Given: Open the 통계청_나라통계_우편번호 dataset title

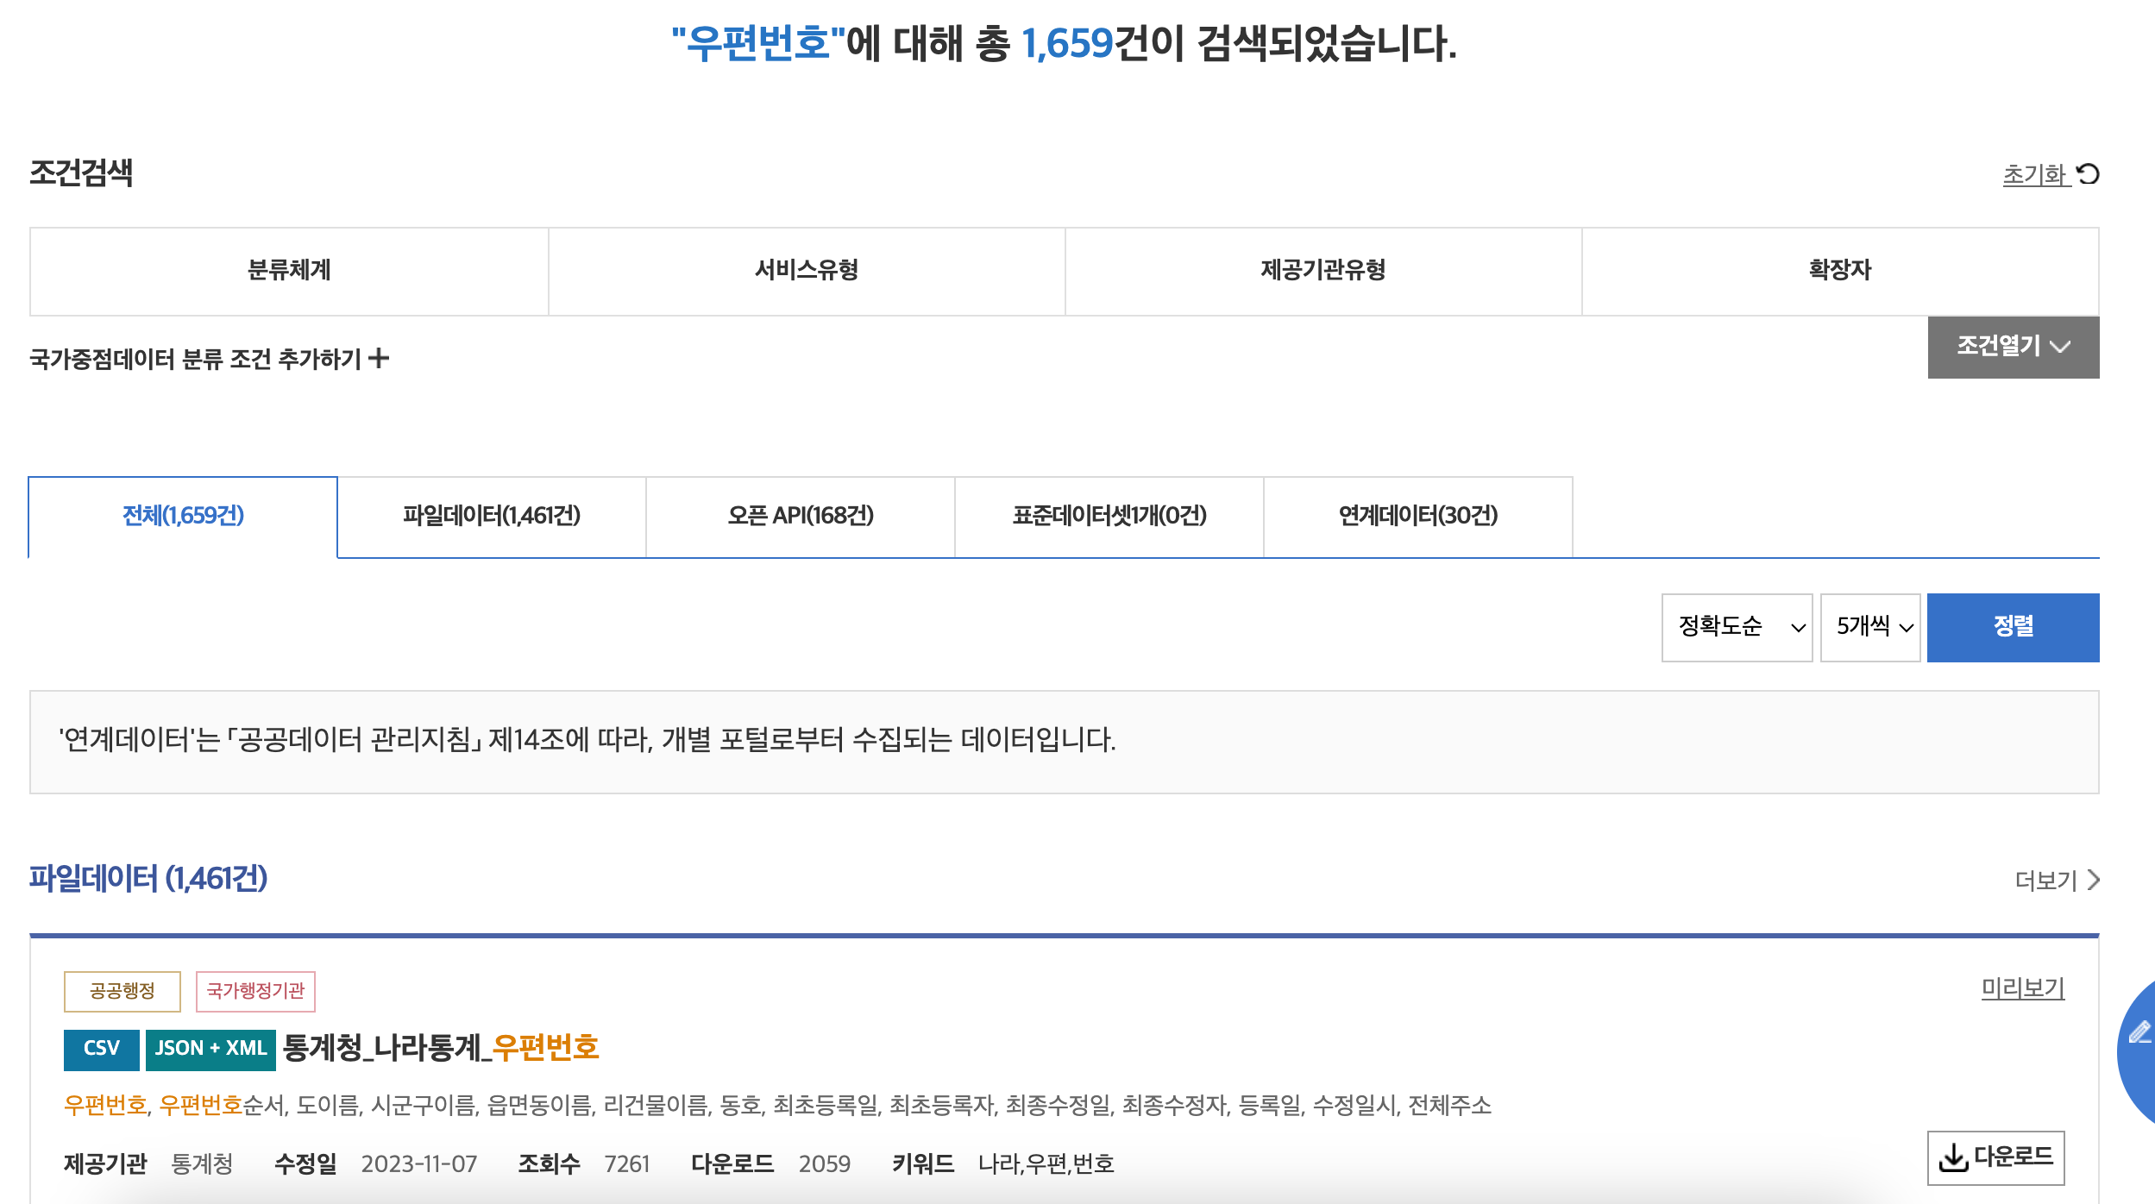Looking at the screenshot, I should pos(440,1048).
